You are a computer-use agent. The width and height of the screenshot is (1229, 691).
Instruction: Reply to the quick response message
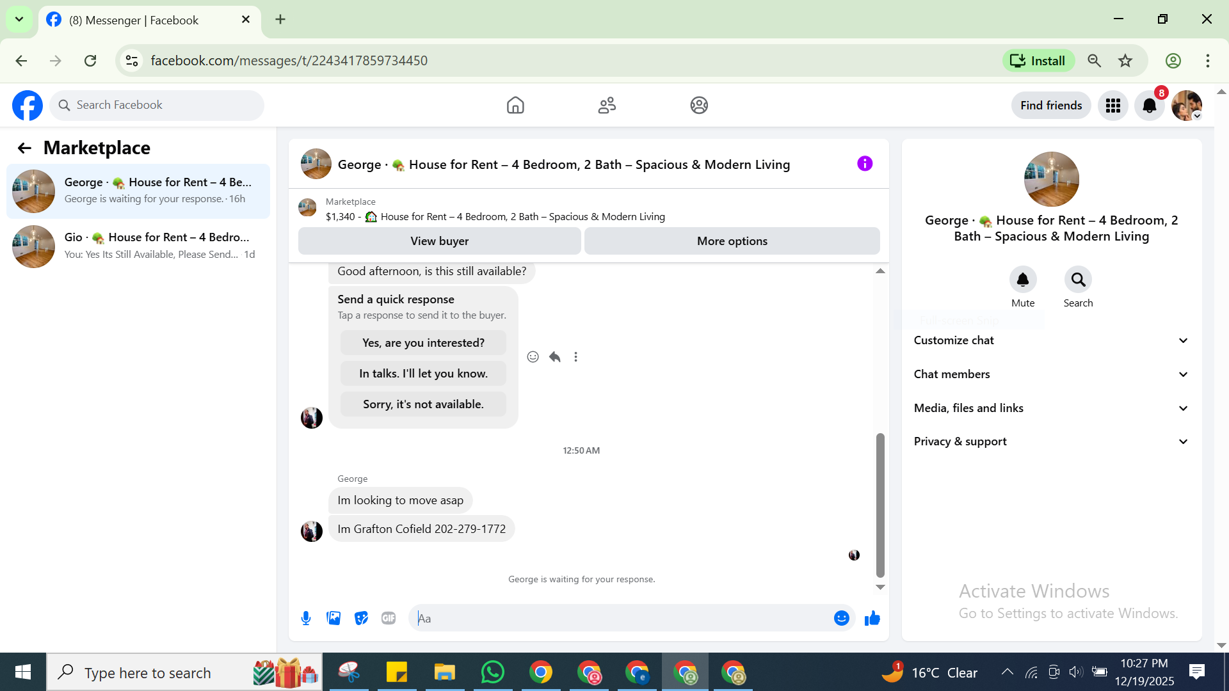[554, 357]
